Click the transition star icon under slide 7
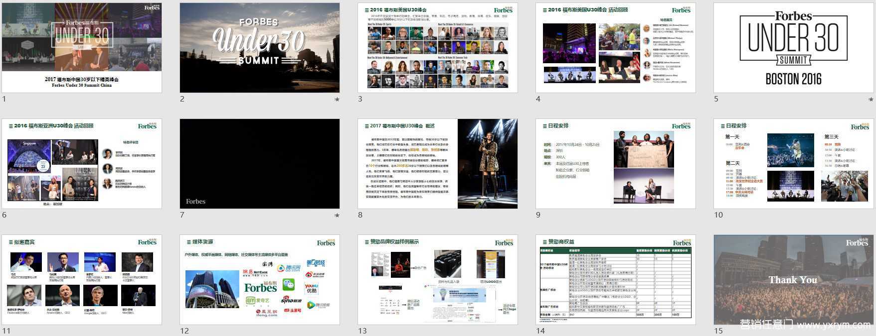The image size is (876, 336). [x=337, y=215]
